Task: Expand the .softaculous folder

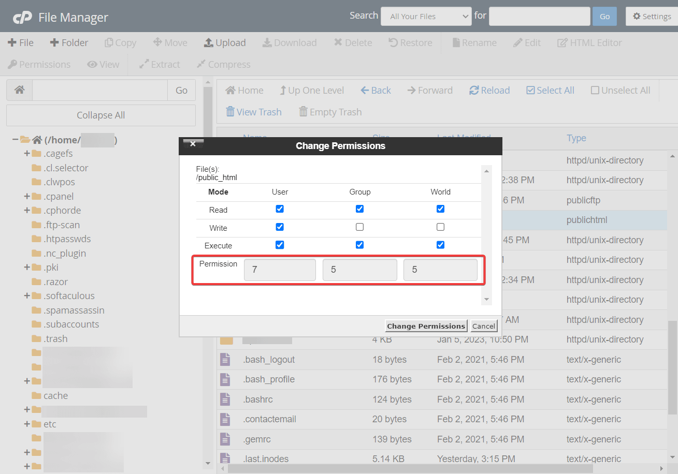Action: [x=26, y=295]
